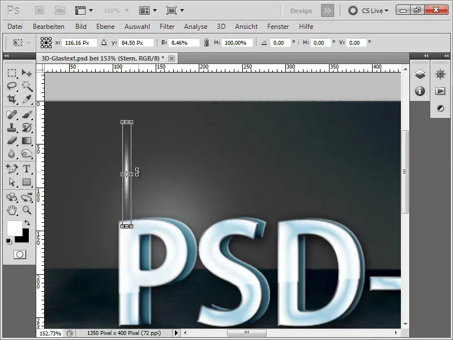Select the 3D-Glastext.psd document tab
Screen dimensions: 453x340
(x=102, y=58)
